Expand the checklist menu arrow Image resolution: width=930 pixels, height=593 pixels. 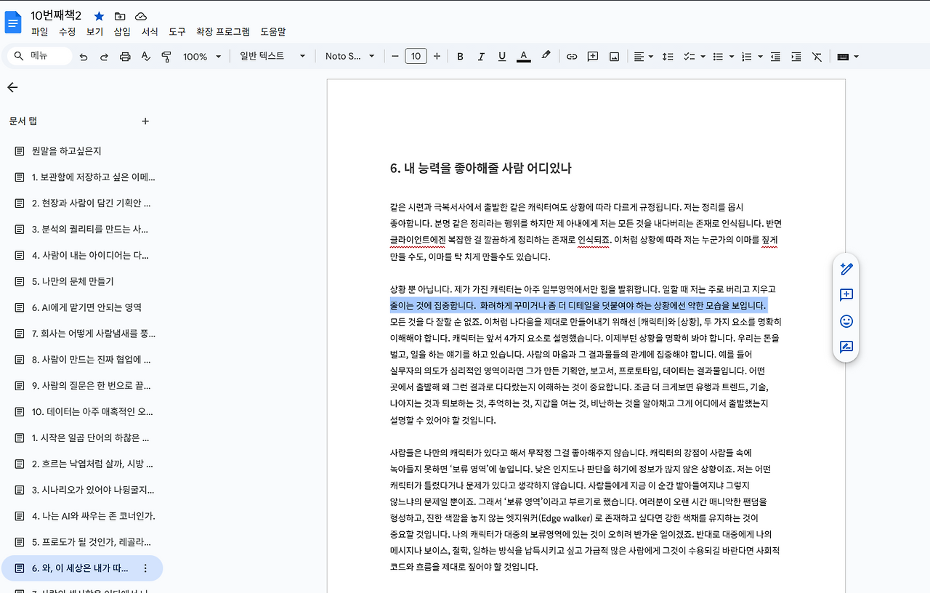(703, 57)
